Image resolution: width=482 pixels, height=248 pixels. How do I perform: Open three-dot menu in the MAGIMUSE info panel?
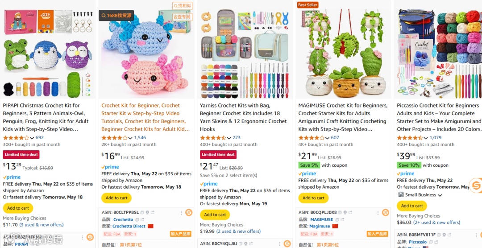[377, 212]
